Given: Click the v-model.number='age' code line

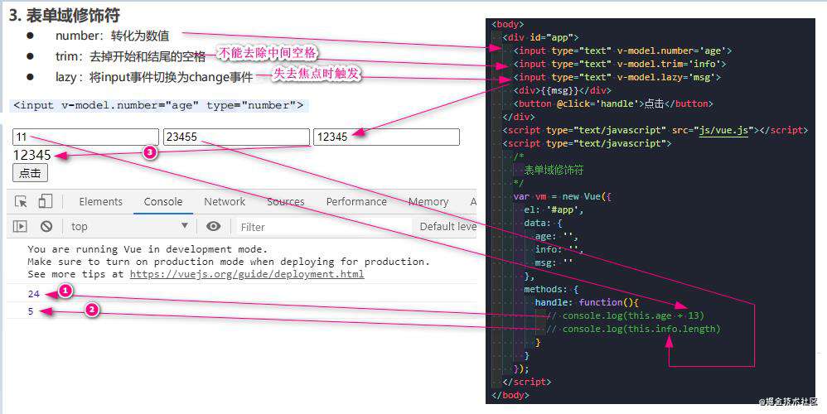Looking at the screenshot, I should pyautogui.click(x=623, y=51).
